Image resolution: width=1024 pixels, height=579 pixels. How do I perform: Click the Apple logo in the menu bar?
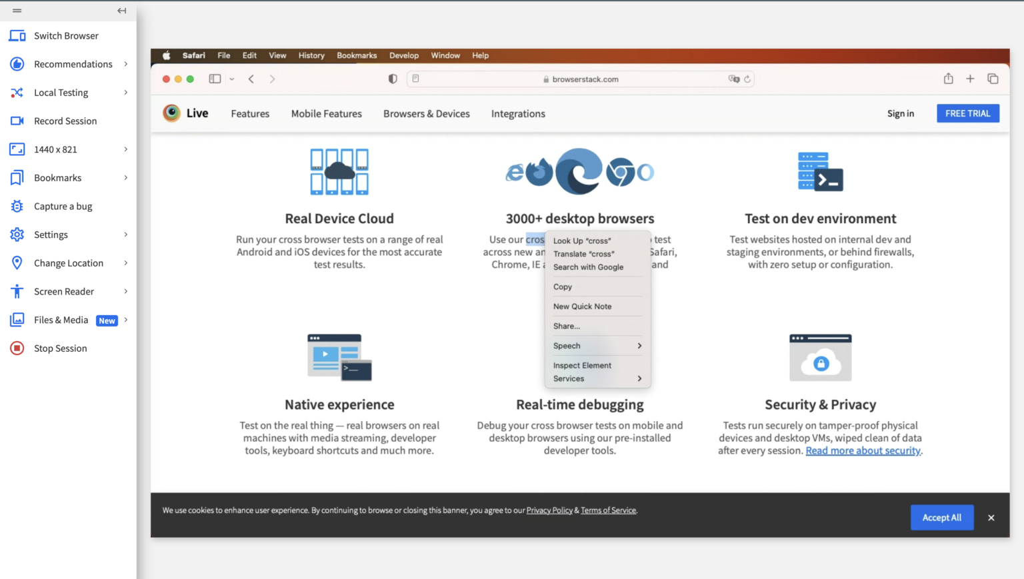pos(167,55)
